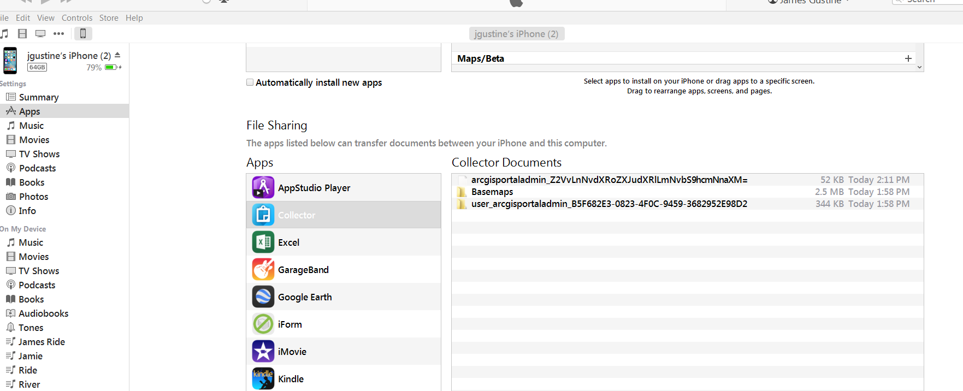
Task: Select Apps in Settings sidebar
Action: 64,111
